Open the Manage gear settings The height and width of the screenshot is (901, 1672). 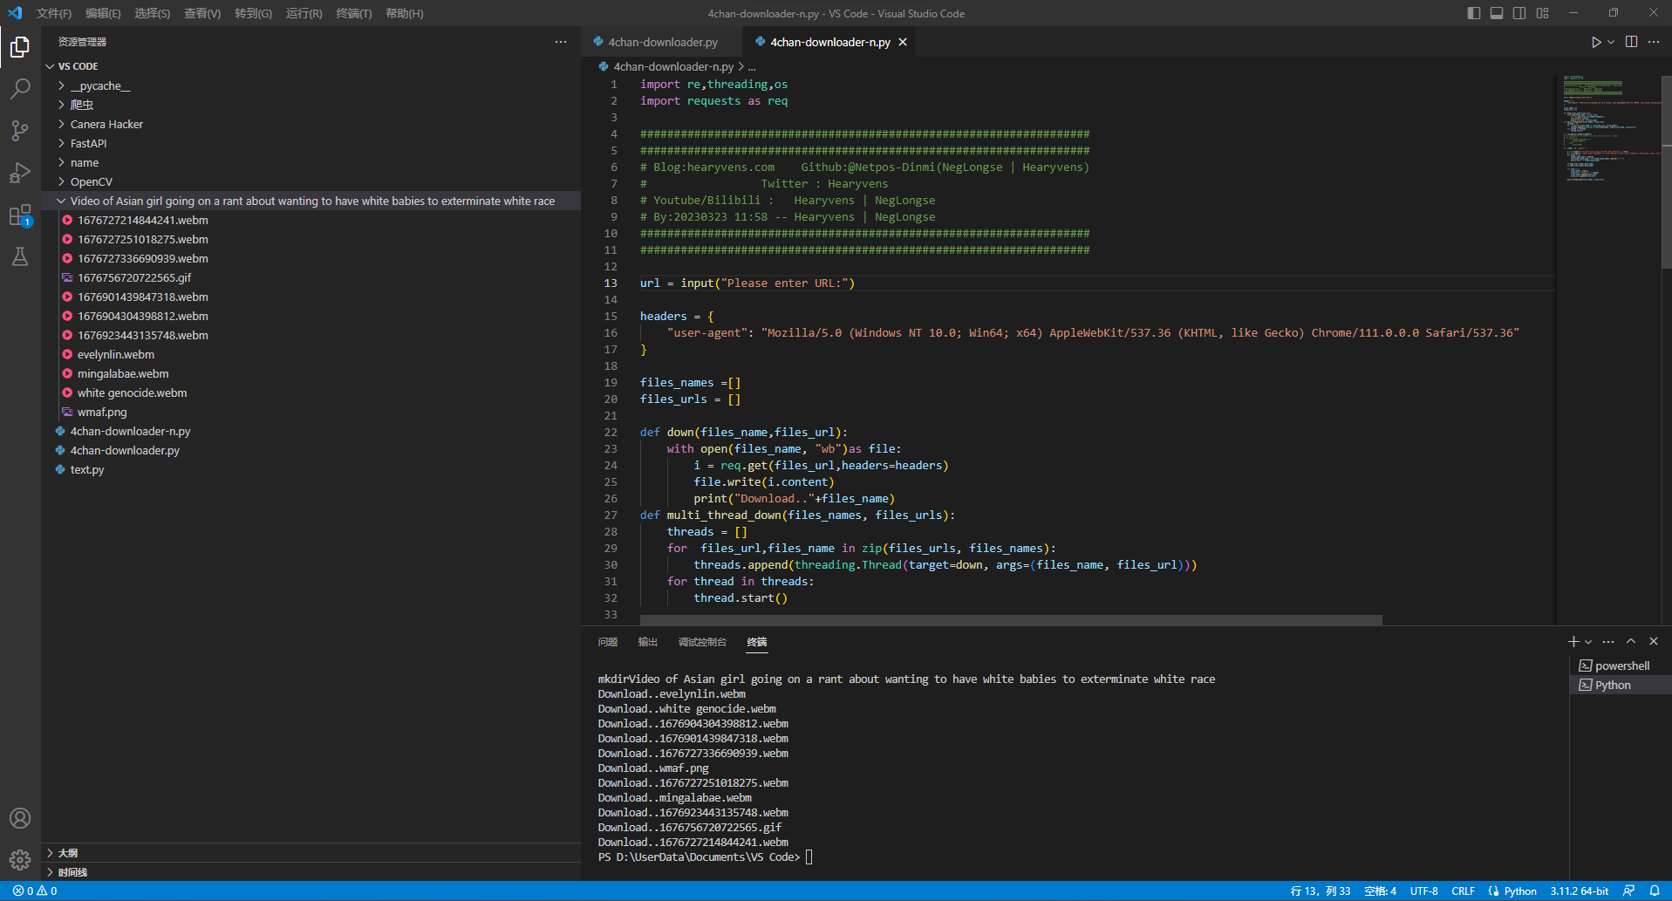20,860
